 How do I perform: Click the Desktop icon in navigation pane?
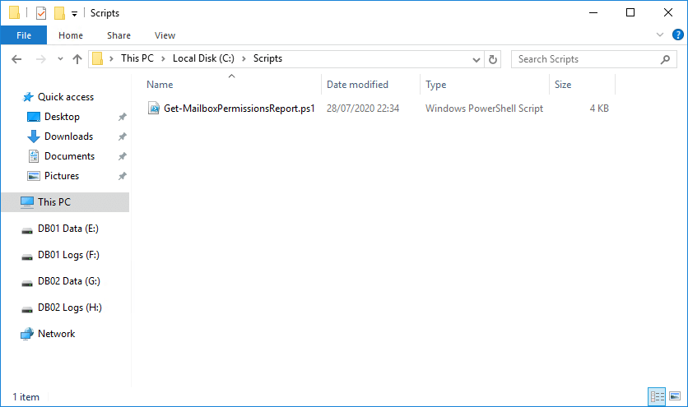(x=34, y=117)
